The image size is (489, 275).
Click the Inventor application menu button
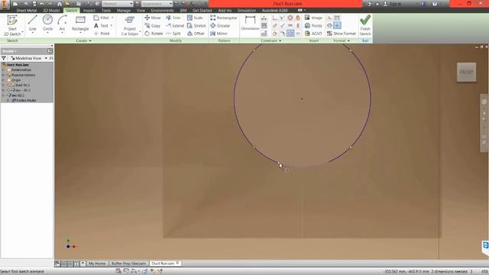5,4
